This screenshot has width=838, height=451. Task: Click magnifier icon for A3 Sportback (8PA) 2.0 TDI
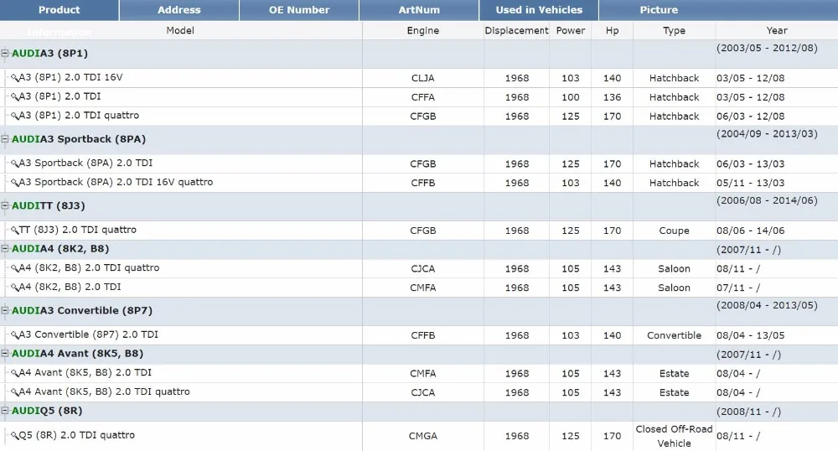tap(14, 163)
